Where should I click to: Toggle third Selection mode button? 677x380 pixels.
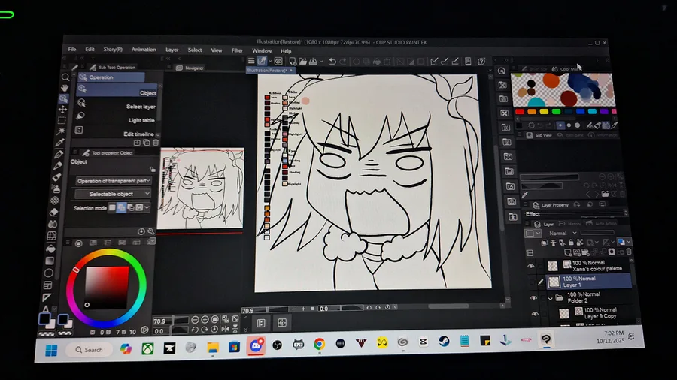click(x=131, y=208)
